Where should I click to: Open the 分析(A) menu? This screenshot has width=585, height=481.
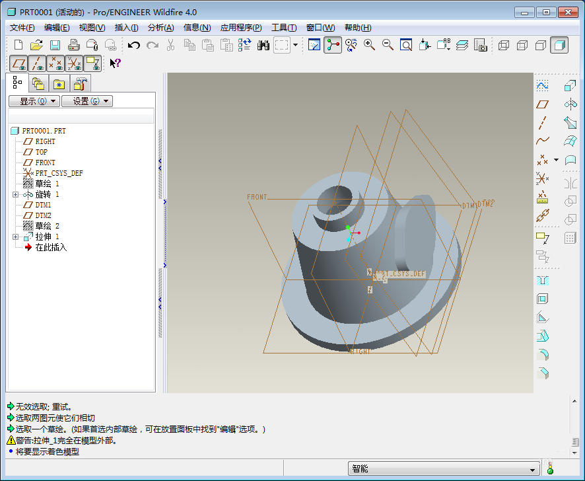tap(161, 28)
